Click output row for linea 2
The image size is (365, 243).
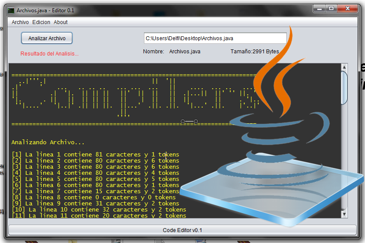pyautogui.click(x=95, y=161)
